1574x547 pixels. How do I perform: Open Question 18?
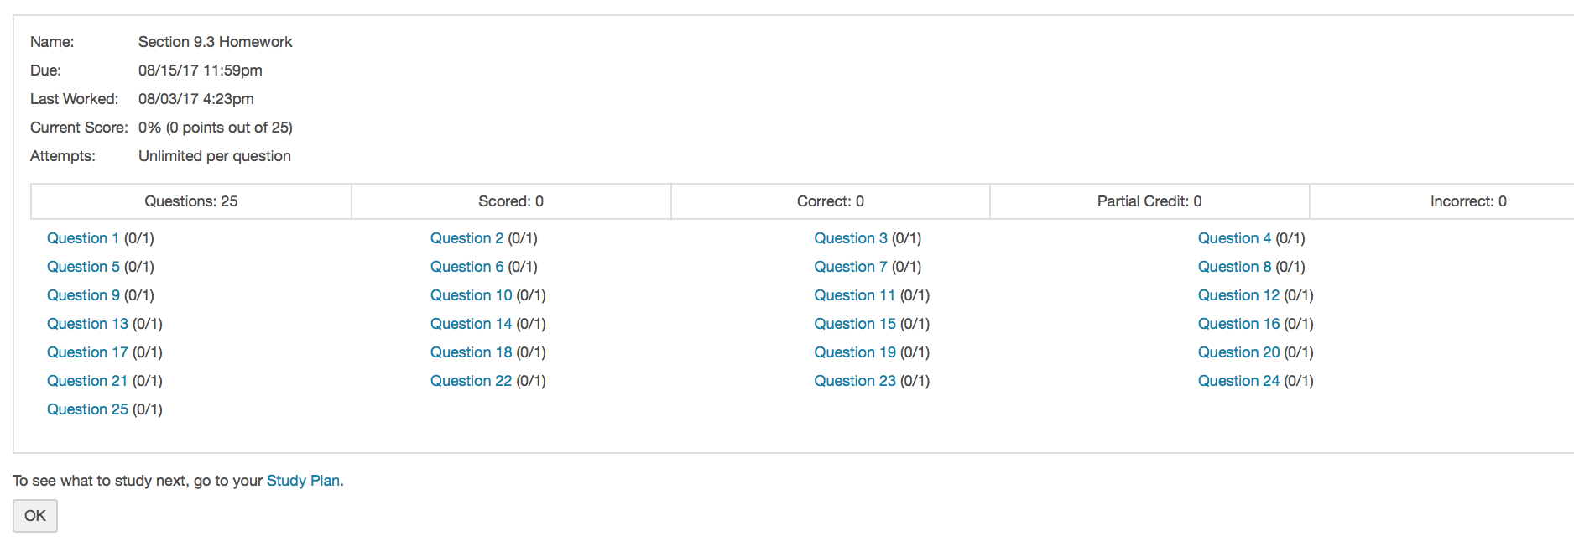[x=471, y=352]
